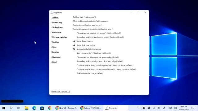Minimize the Properties window
Screen dimensions: 198x111
[x=131, y=12]
